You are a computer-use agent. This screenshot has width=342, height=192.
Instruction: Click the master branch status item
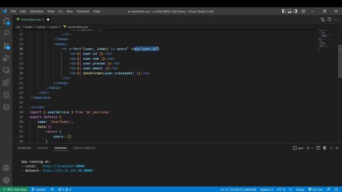[39, 189]
